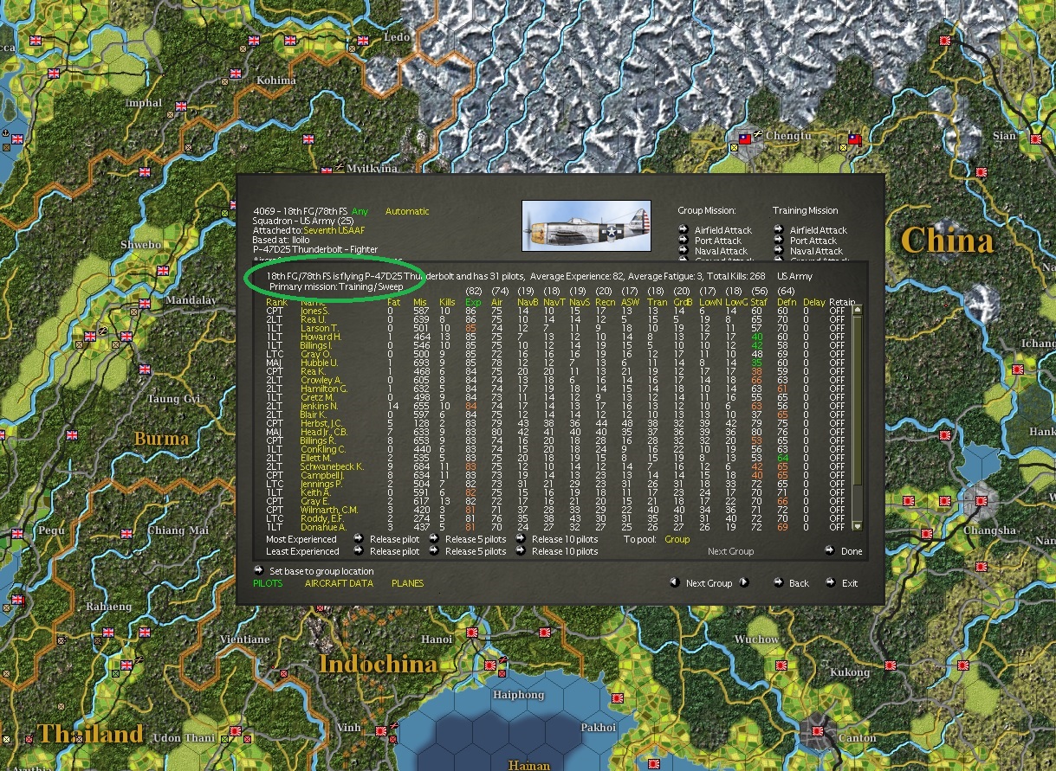Sort pilots by Exp column header
This screenshot has height=771, width=1056.
[473, 302]
